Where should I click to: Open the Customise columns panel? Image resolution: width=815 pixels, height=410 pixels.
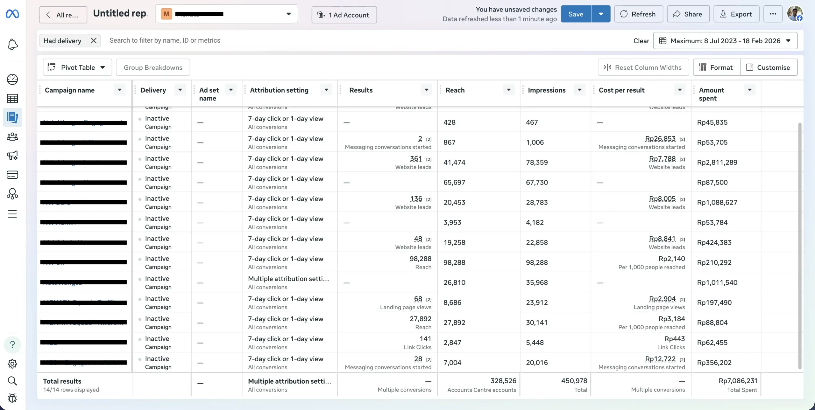(x=769, y=67)
